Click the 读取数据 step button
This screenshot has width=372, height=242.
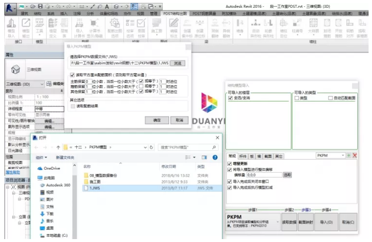pyautogui.click(x=289, y=222)
